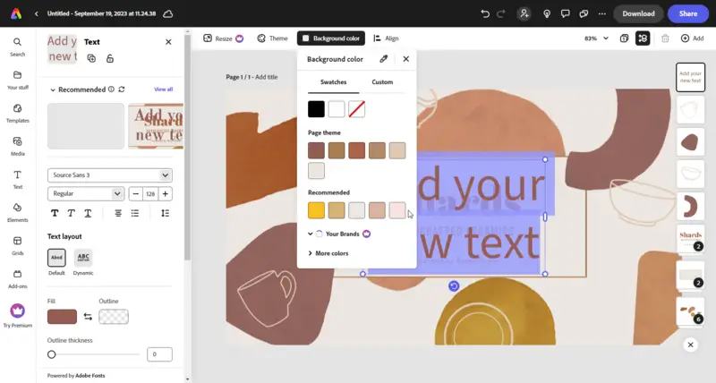This screenshot has width=716, height=383.
Task: Open the Source Sans 3 font dropdown
Action: click(x=109, y=174)
